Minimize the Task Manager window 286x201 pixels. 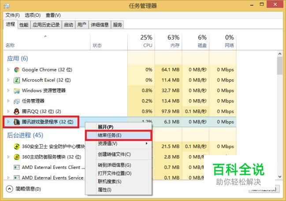point(252,5)
